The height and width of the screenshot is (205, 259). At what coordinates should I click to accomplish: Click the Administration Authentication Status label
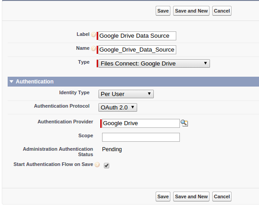tap(58, 152)
